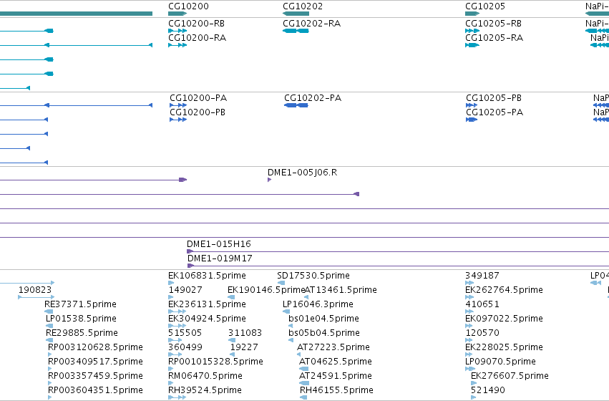
Task: Click the 19227 feature label
Action: (x=244, y=347)
